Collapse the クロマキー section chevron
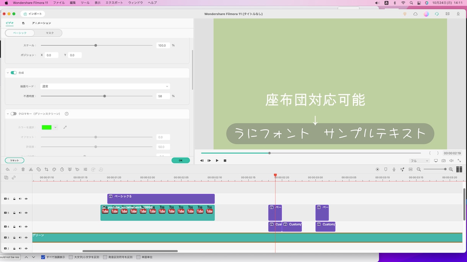 (x=8, y=114)
